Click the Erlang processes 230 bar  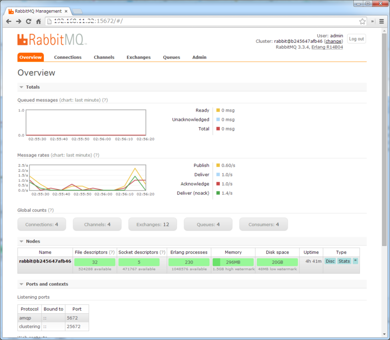[189, 262]
